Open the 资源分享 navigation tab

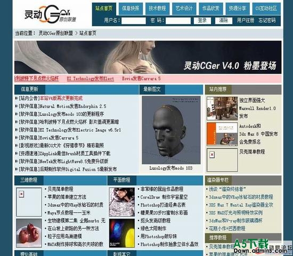pyautogui.click(x=238, y=9)
